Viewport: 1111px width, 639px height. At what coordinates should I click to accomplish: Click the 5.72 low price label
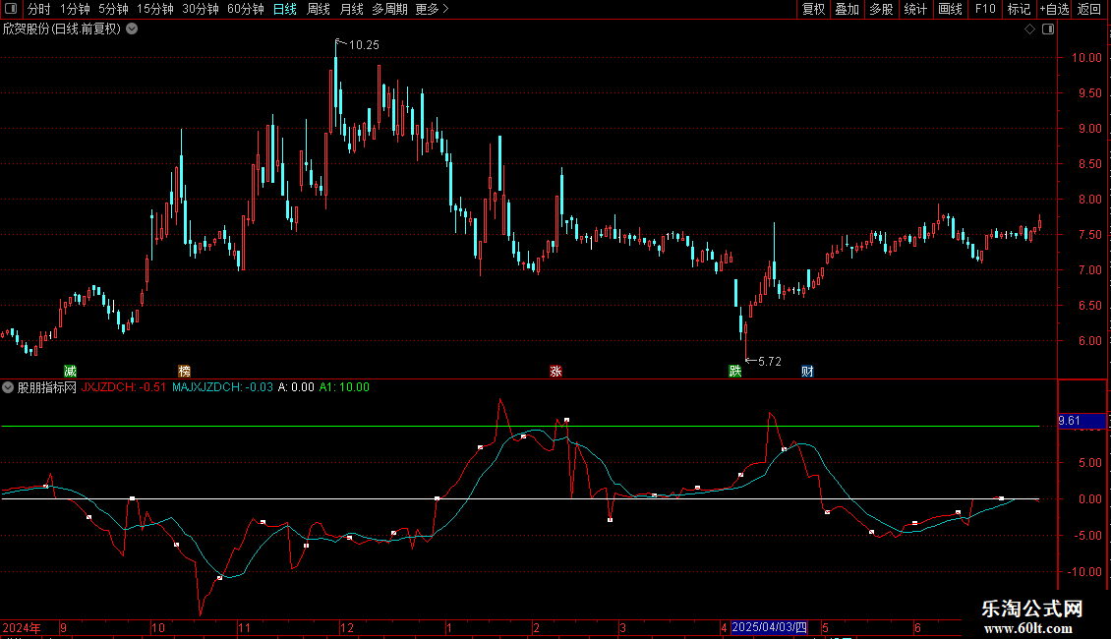point(770,362)
